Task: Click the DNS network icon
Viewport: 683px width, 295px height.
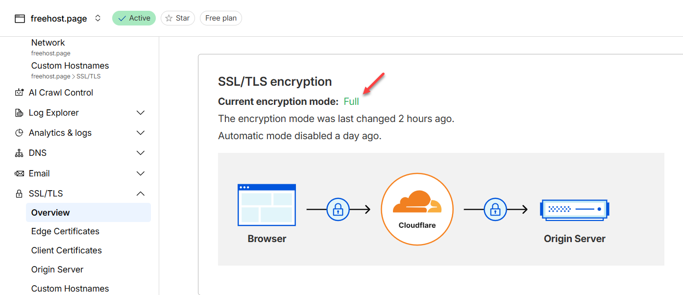Action: [x=20, y=153]
